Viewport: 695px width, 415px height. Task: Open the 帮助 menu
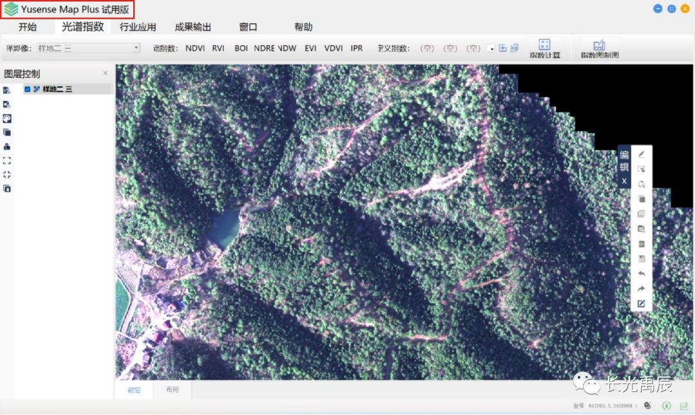click(x=303, y=27)
